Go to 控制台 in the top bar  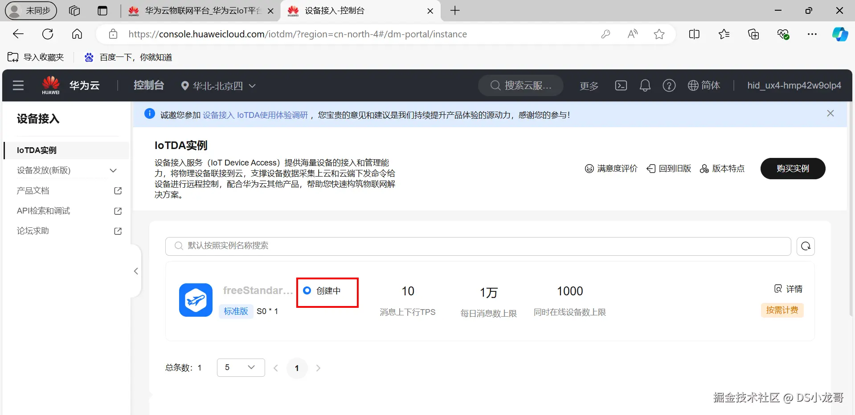(x=149, y=85)
